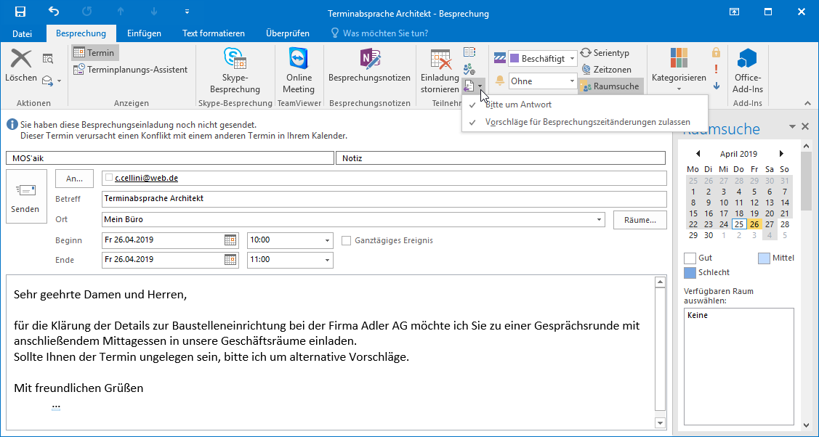
Task: Click Einladung stornieren icon
Action: click(x=440, y=60)
